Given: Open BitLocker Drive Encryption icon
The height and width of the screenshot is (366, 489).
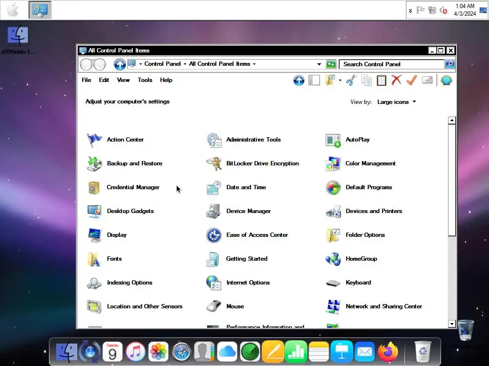Looking at the screenshot, I should tap(214, 164).
